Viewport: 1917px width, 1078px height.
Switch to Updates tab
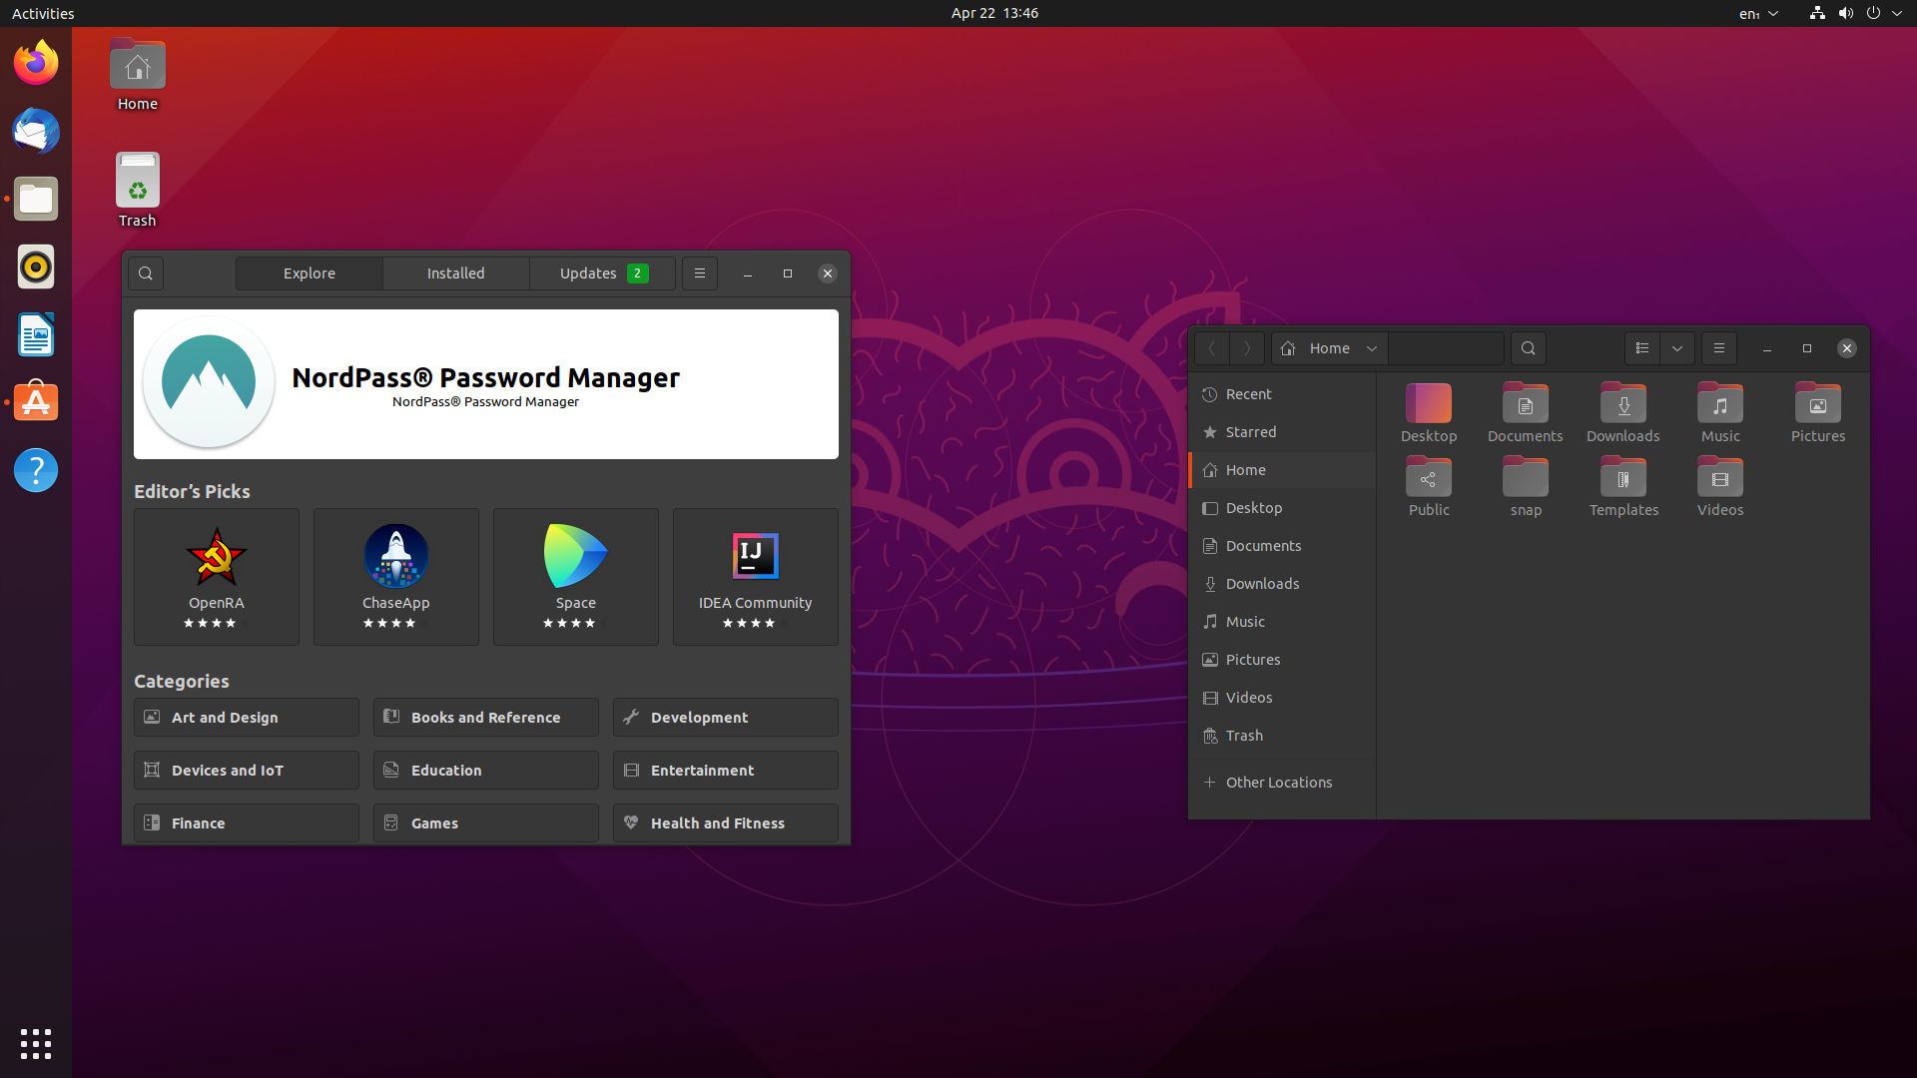pos(603,273)
